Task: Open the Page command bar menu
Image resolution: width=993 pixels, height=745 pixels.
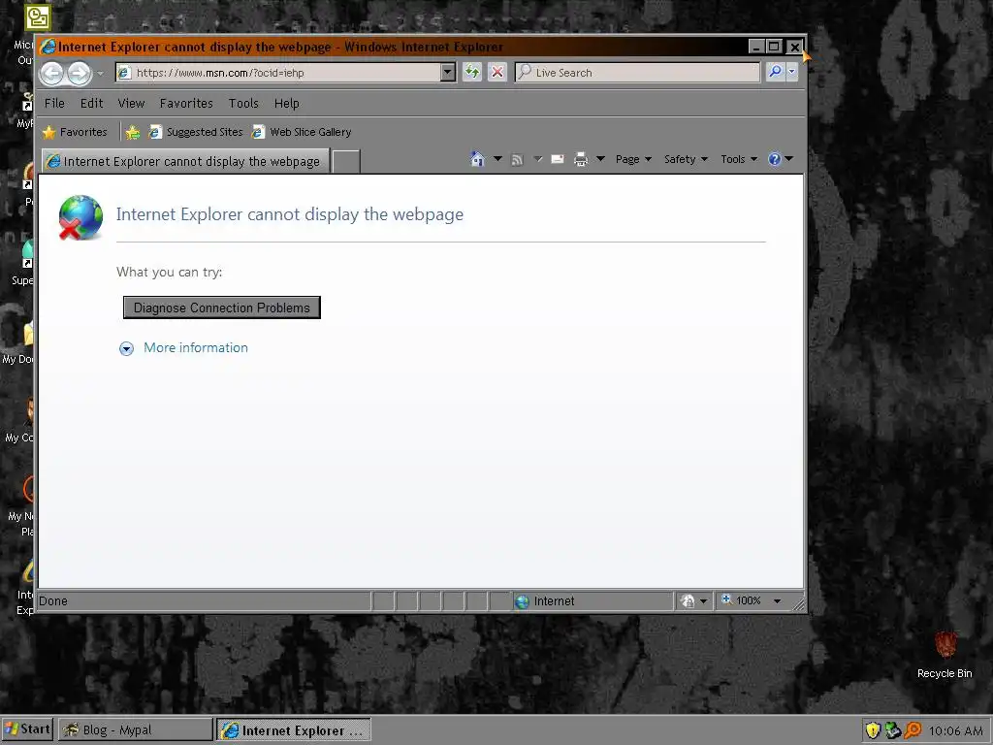Action: click(x=633, y=159)
